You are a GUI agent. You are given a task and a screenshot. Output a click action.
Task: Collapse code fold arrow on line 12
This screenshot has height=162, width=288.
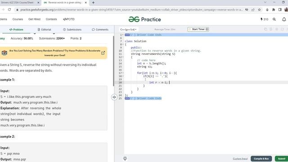tap(123, 57)
